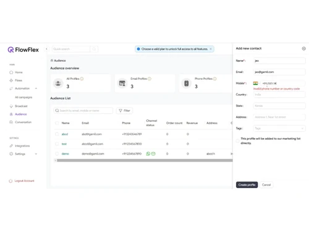Click the Email Profiles info icon
Screen dimensions: 309x232
click(x=150, y=79)
